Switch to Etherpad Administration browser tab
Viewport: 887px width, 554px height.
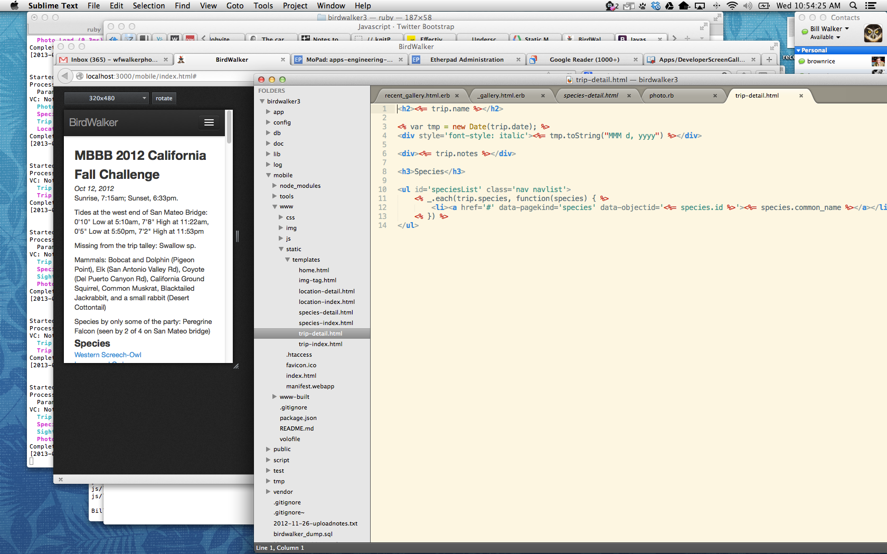click(x=467, y=60)
